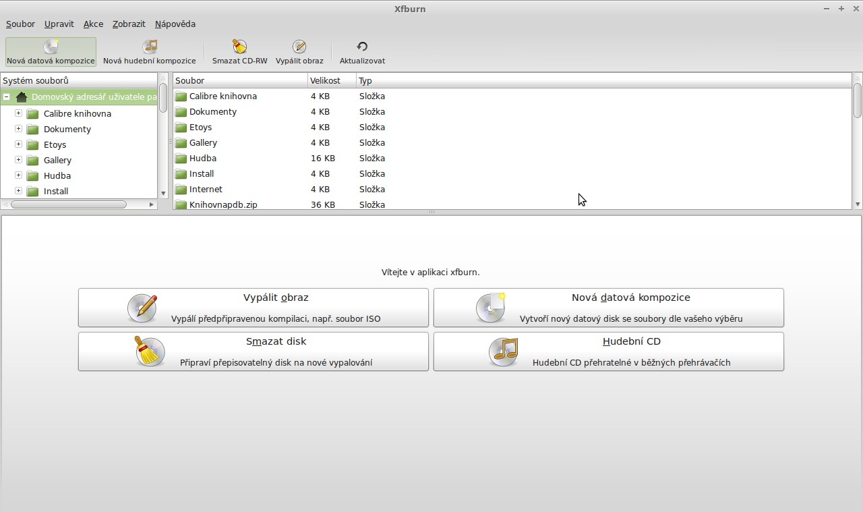Click Knihovnapdb.zip icon in file list
This screenshot has height=512, width=863.
181,204
